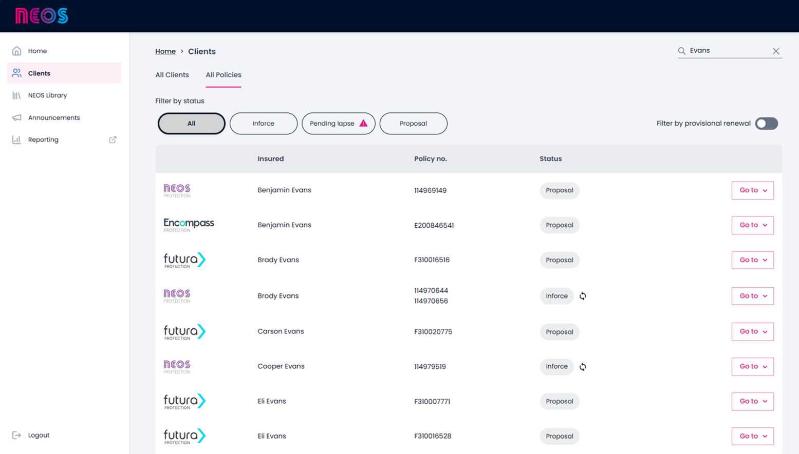Viewport: 799px width, 454px height.
Task: Click the Announcements megaphone icon
Action: click(17, 117)
